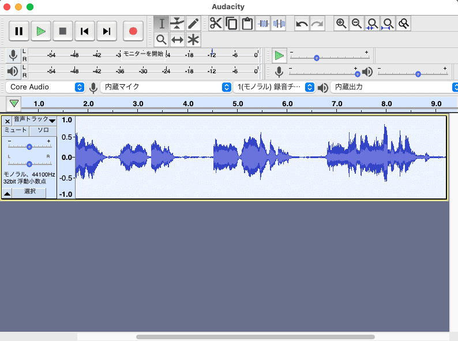This screenshot has height=341, width=458.
Task: Start playback with the green Play button
Action: (41, 31)
